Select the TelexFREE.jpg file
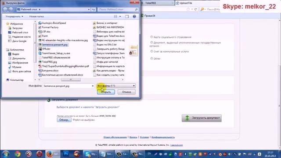Image resolution: width=281 pixels, height=158 pixels. coord(49,62)
